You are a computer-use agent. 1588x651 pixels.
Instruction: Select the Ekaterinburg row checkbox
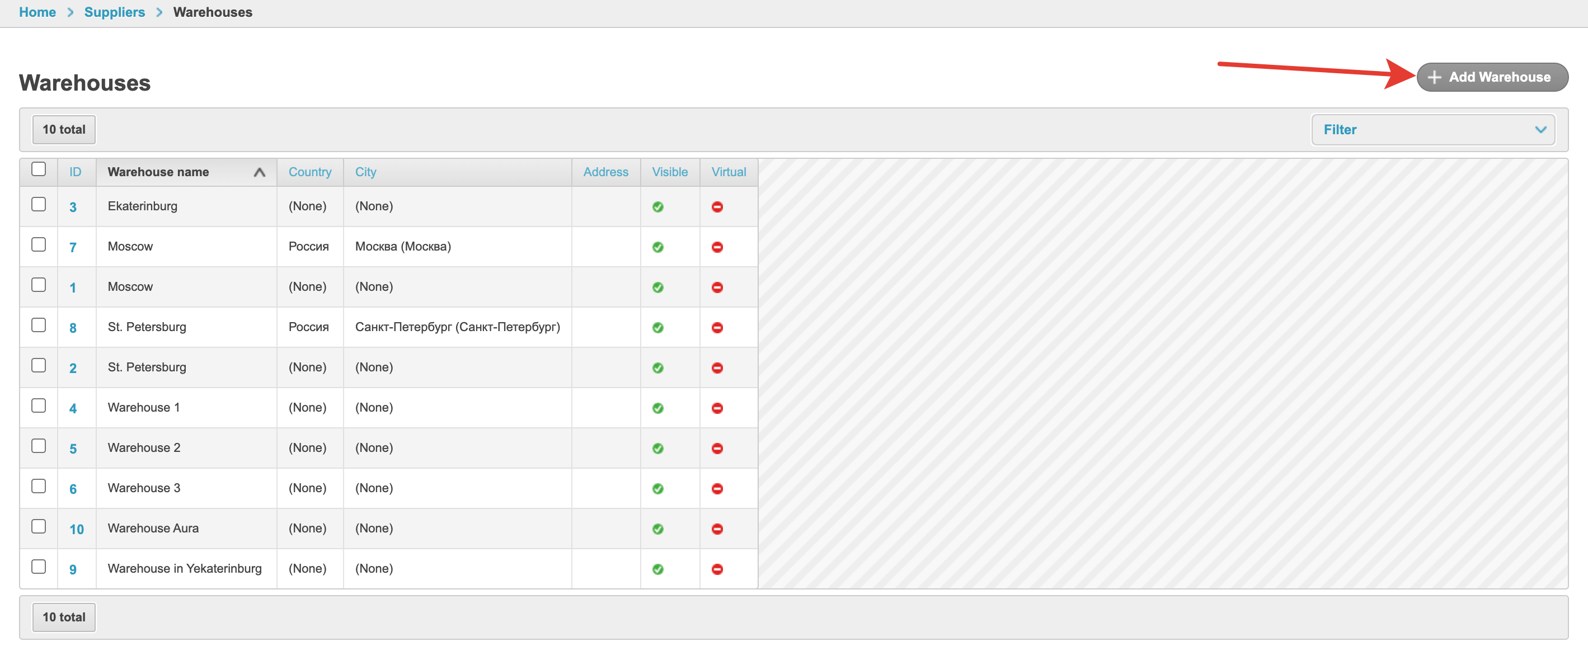pos(38,205)
